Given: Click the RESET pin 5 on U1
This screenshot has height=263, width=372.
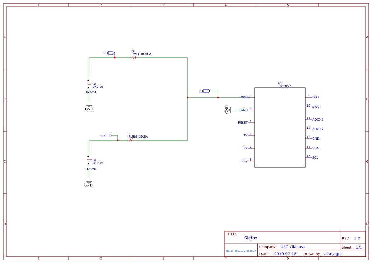Looking at the screenshot, I should coord(251,122).
